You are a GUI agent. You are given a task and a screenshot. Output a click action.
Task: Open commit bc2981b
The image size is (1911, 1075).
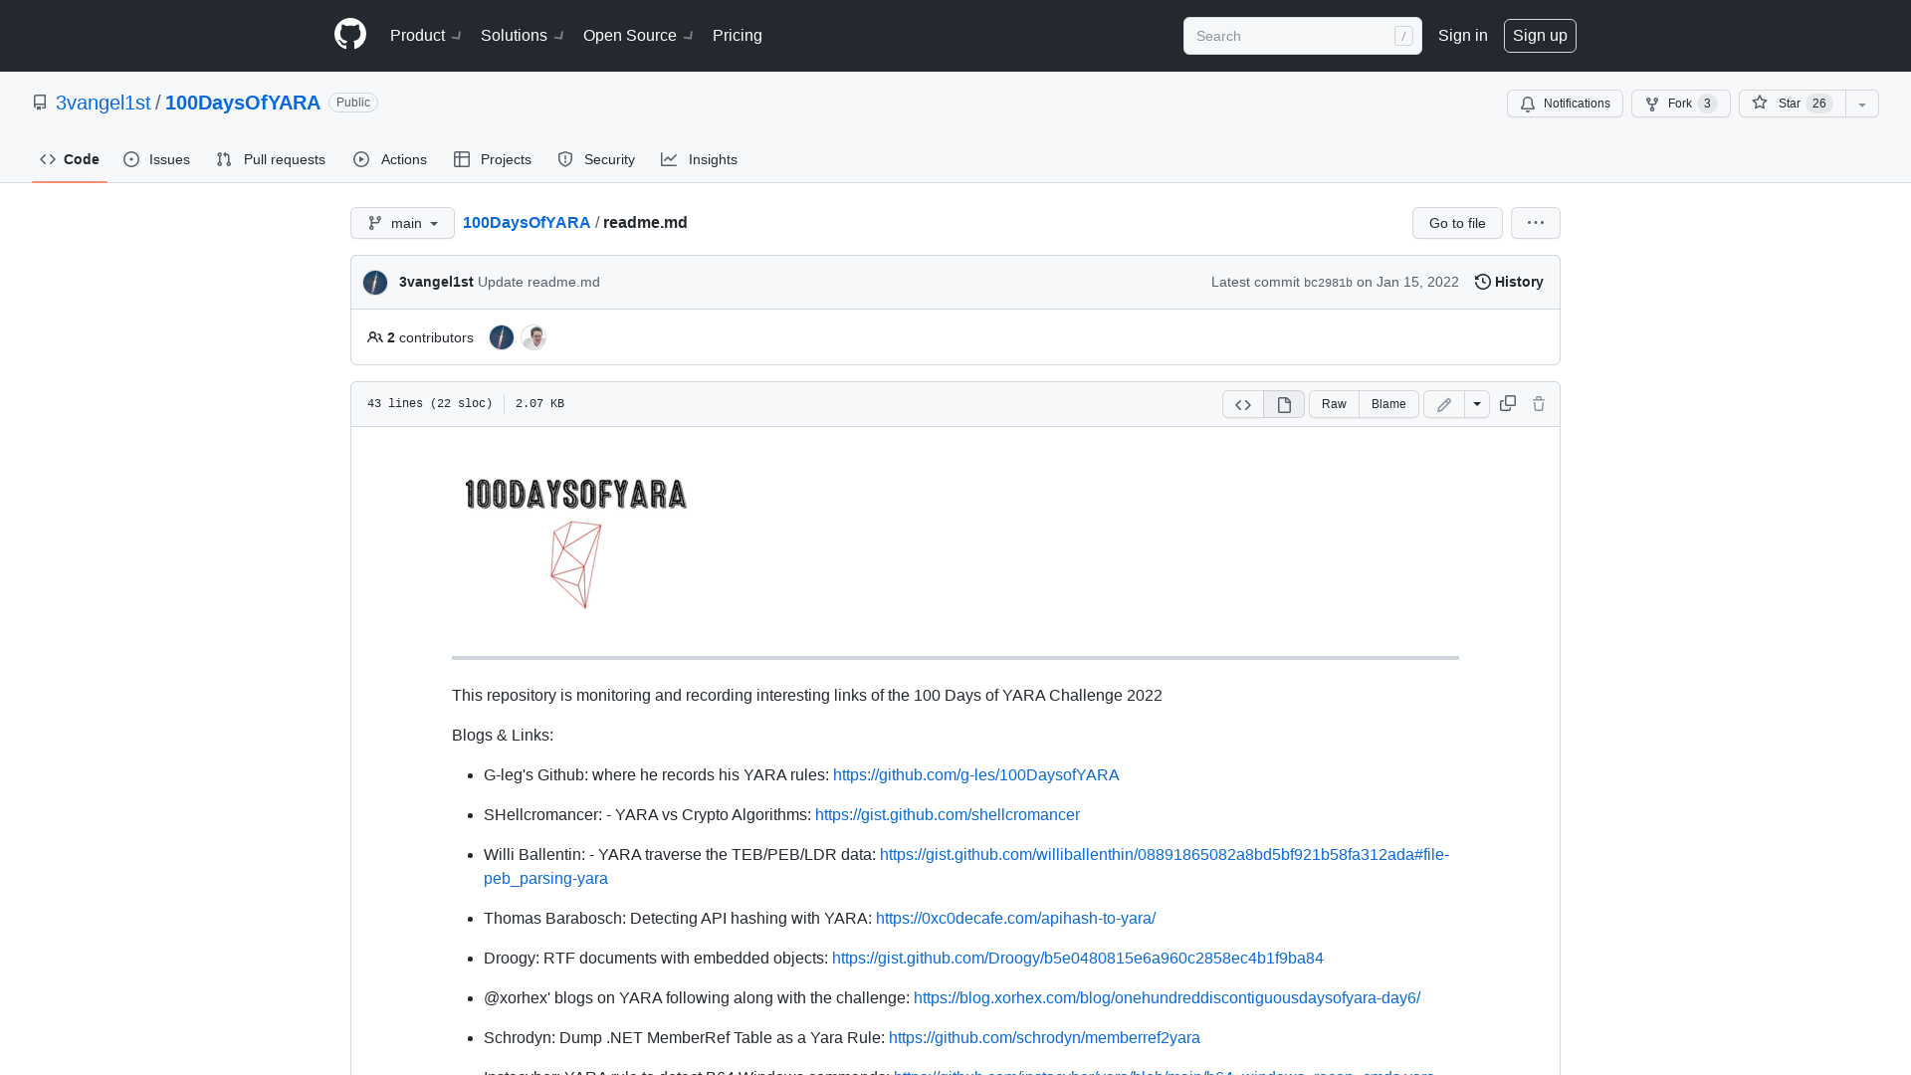[x=1328, y=283]
